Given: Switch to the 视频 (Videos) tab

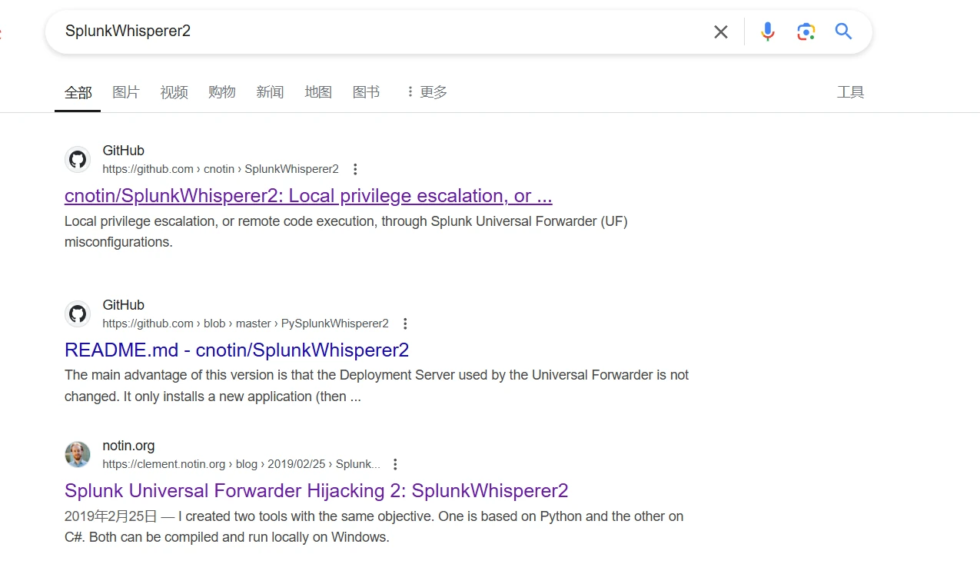Looking at the screenshot, I should [174, 92].
